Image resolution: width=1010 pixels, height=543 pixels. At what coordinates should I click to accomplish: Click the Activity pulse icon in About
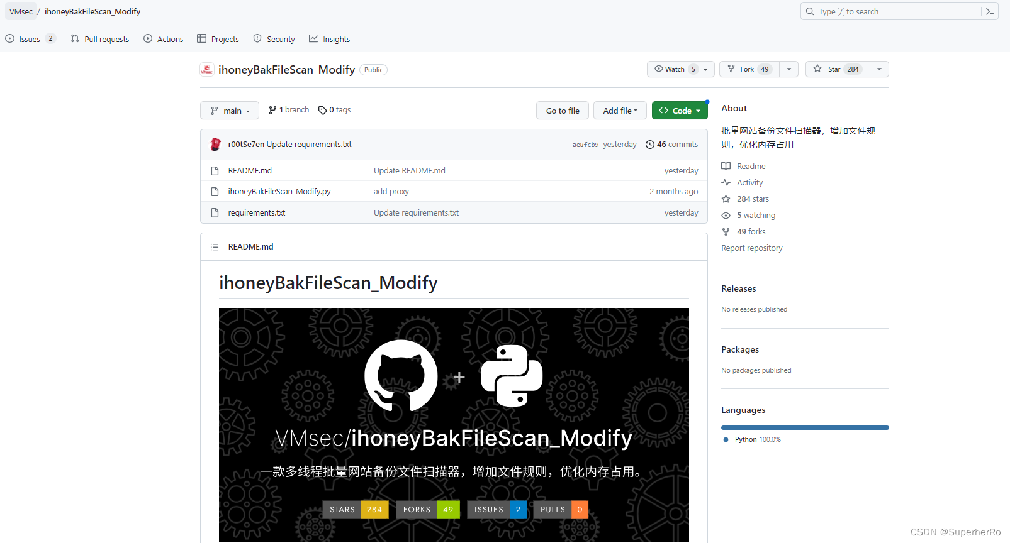726,183
